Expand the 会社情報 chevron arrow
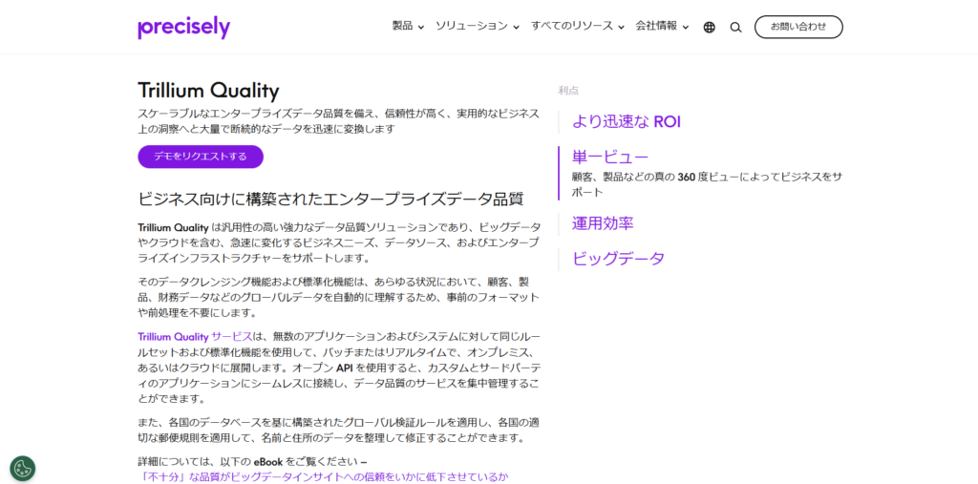The height and width of the screenshot is (484, 978). coord(686,28)
